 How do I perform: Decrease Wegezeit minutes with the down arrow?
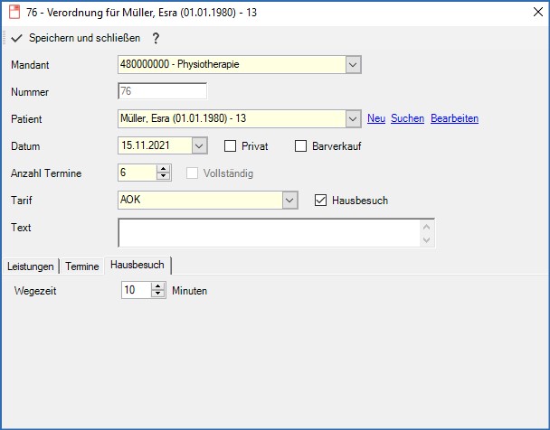pyautogui.click(x=157, y=295)
